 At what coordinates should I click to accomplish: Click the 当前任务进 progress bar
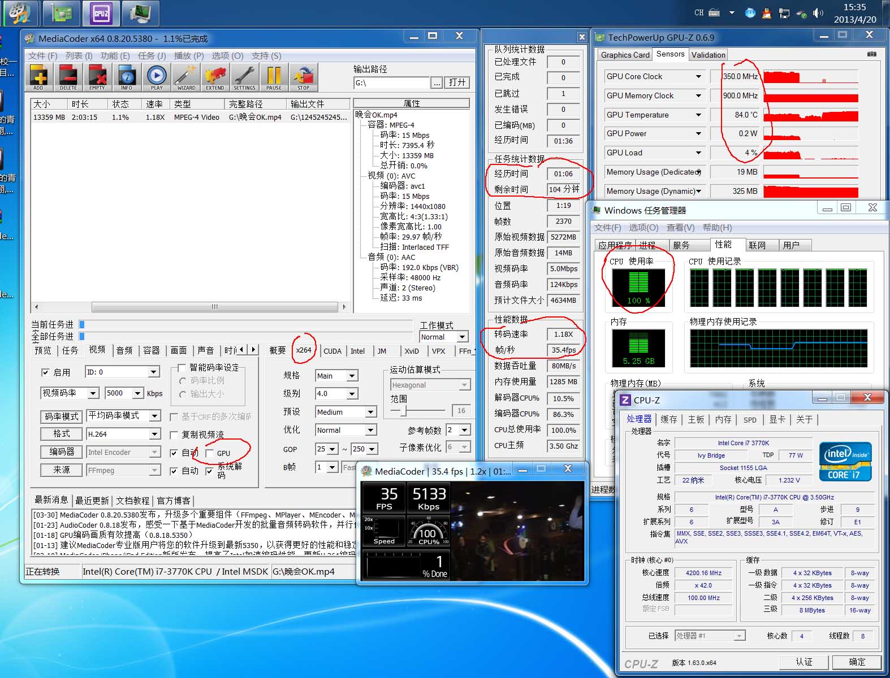click(x=247, y=324)
